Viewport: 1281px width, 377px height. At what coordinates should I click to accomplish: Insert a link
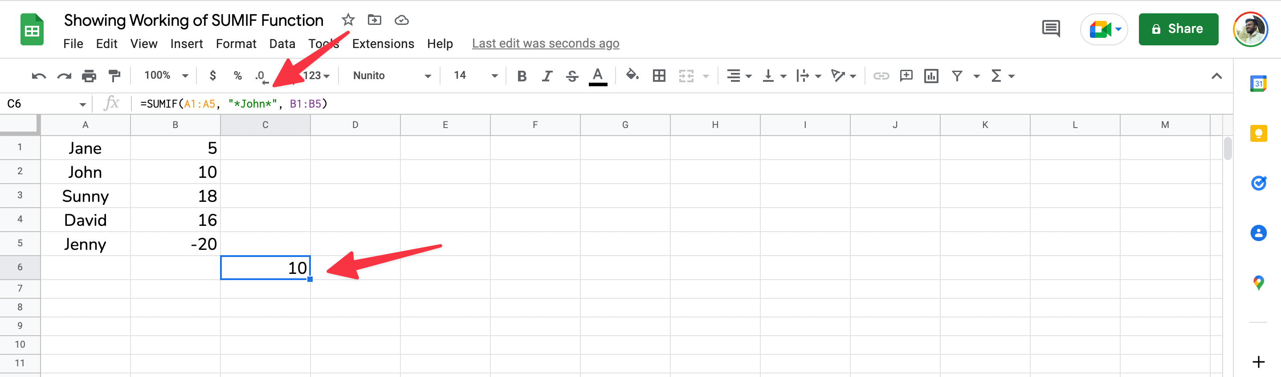(881, 76)
